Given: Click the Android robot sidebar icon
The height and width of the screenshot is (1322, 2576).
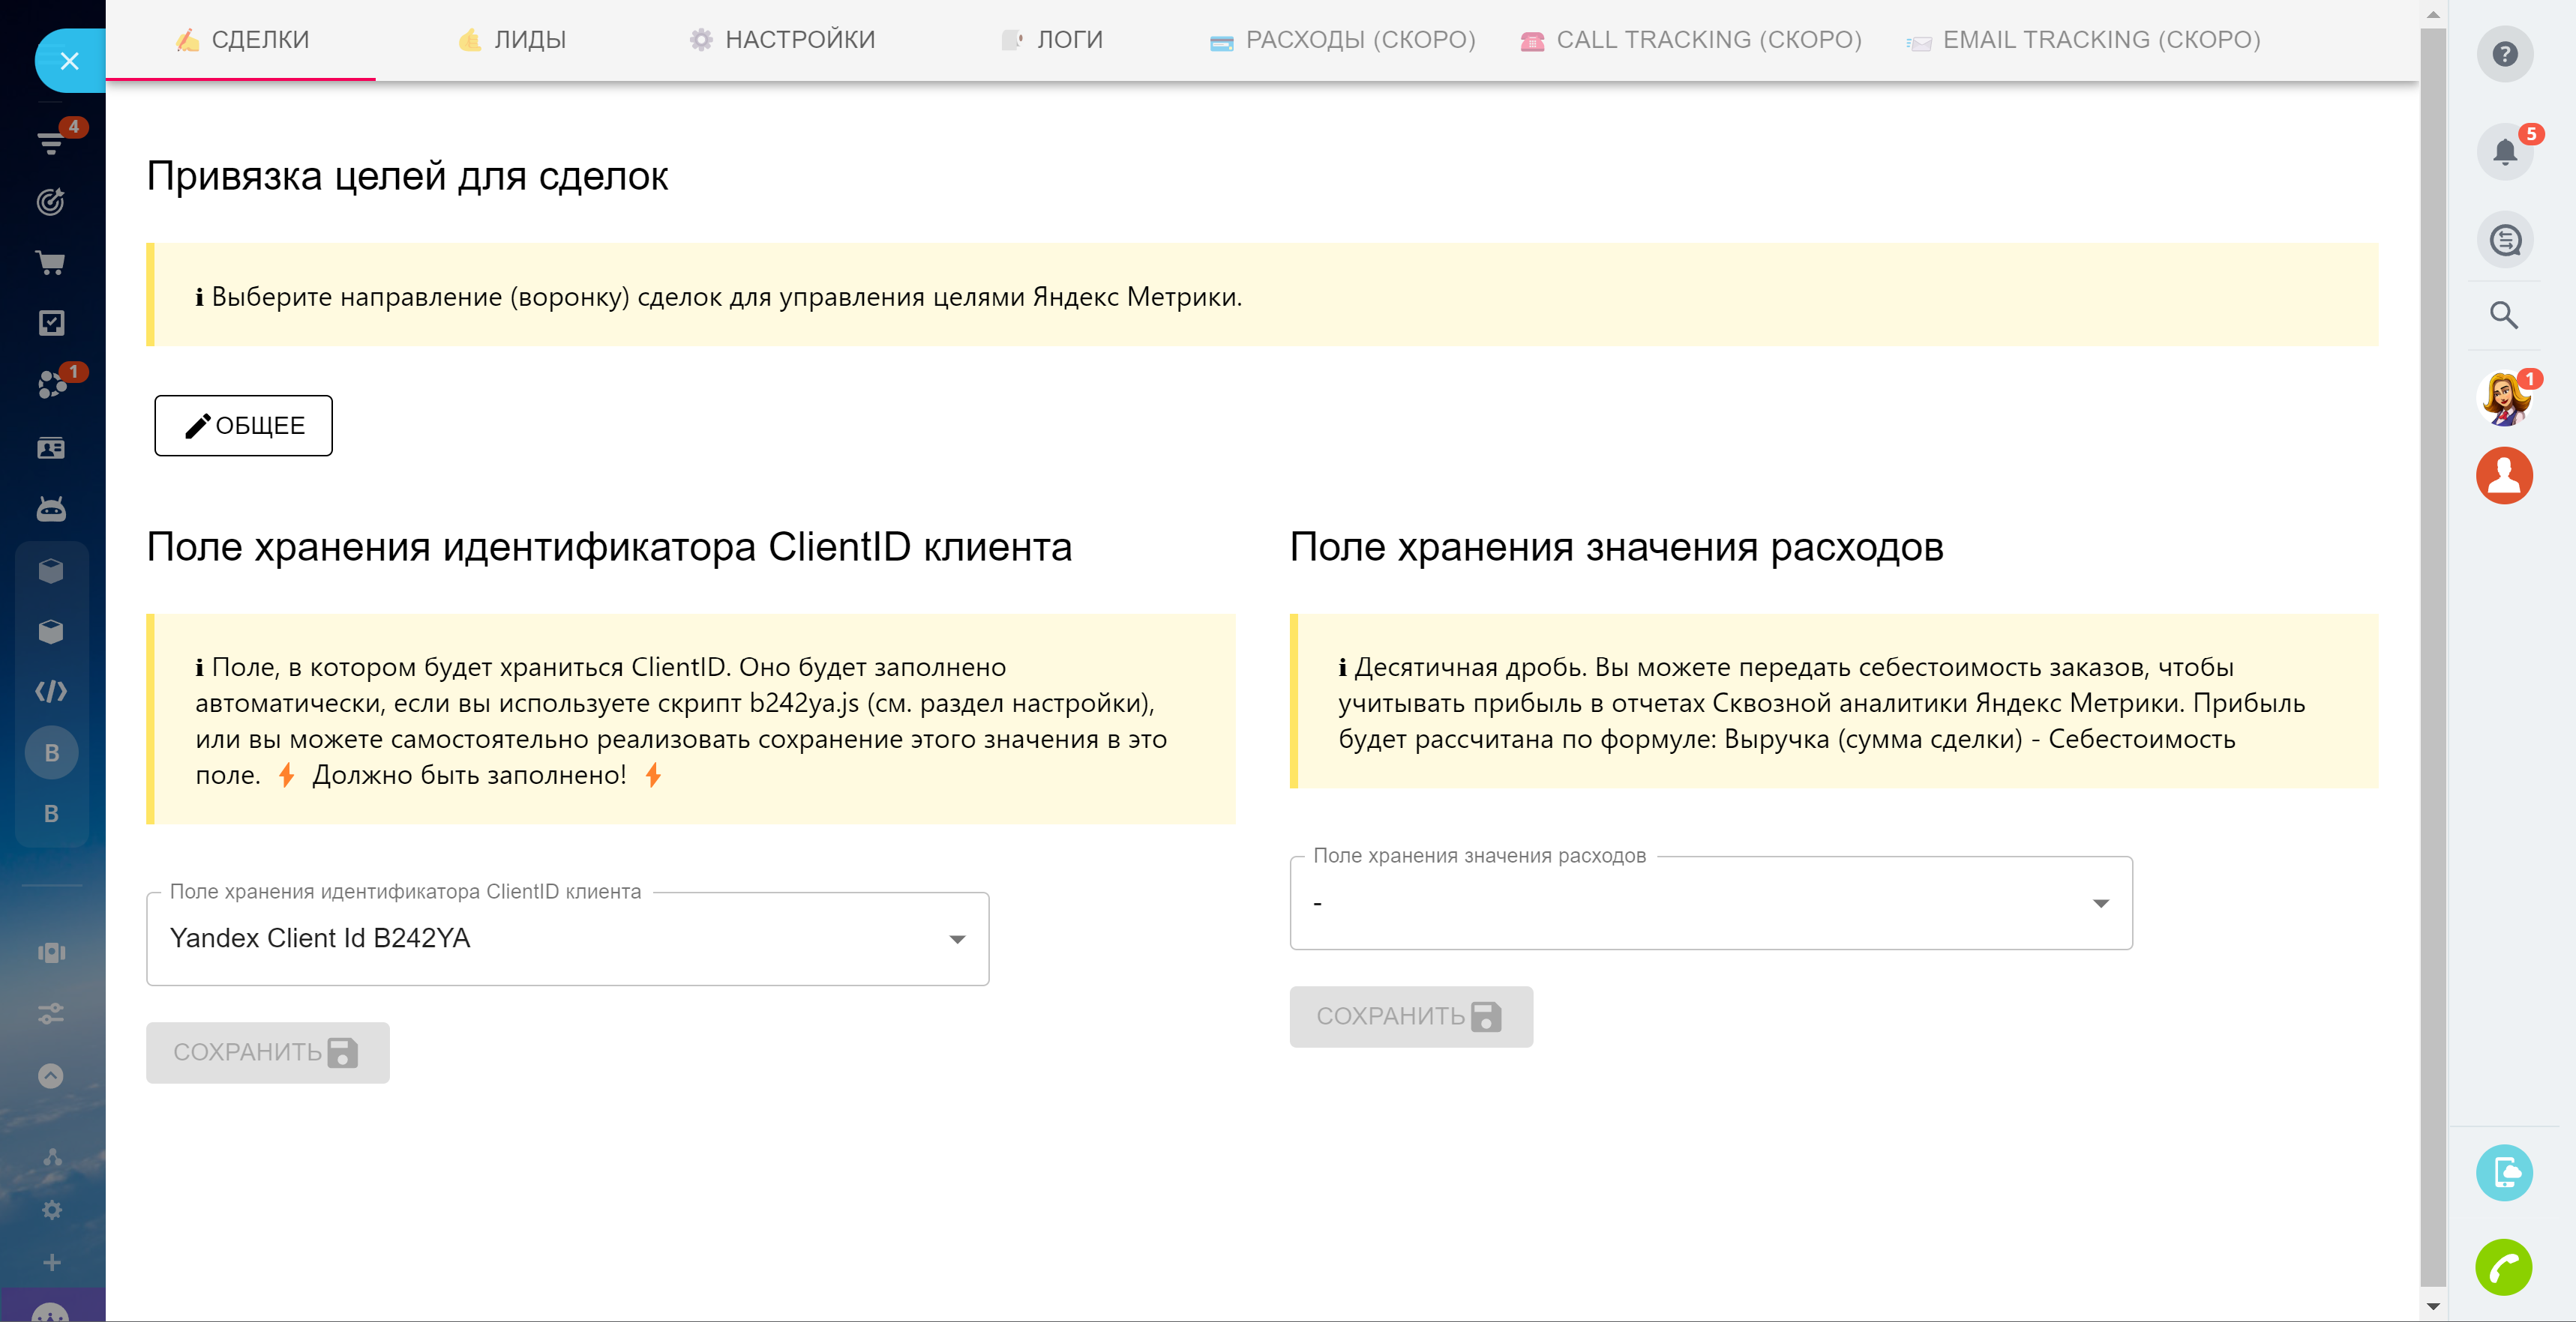Looking at the screenshot, I should tap(51, 510).
